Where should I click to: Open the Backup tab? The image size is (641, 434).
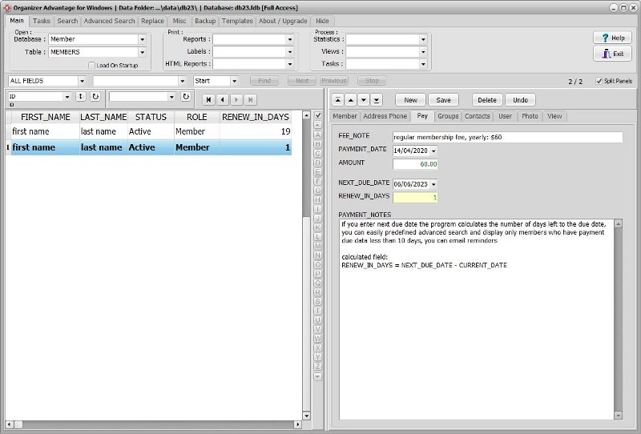205,21
